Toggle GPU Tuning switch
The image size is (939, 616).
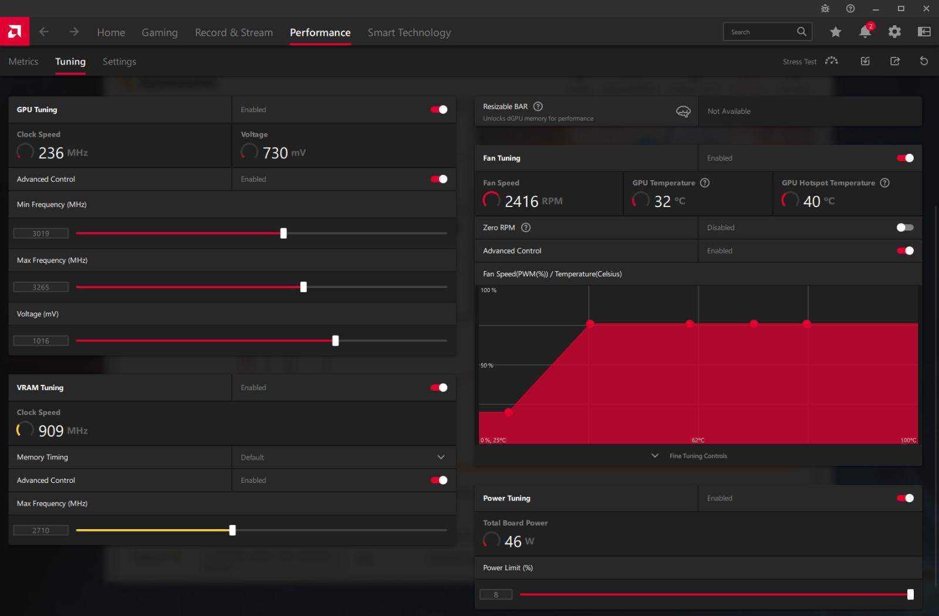pyautogui.click(x=439, y=110)
